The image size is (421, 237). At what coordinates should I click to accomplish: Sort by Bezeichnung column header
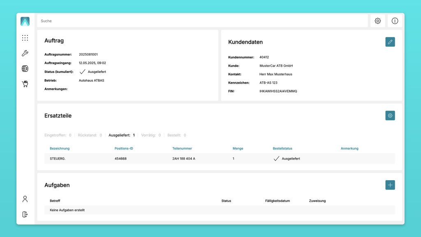pyautogui.click(x=60, y=149)
